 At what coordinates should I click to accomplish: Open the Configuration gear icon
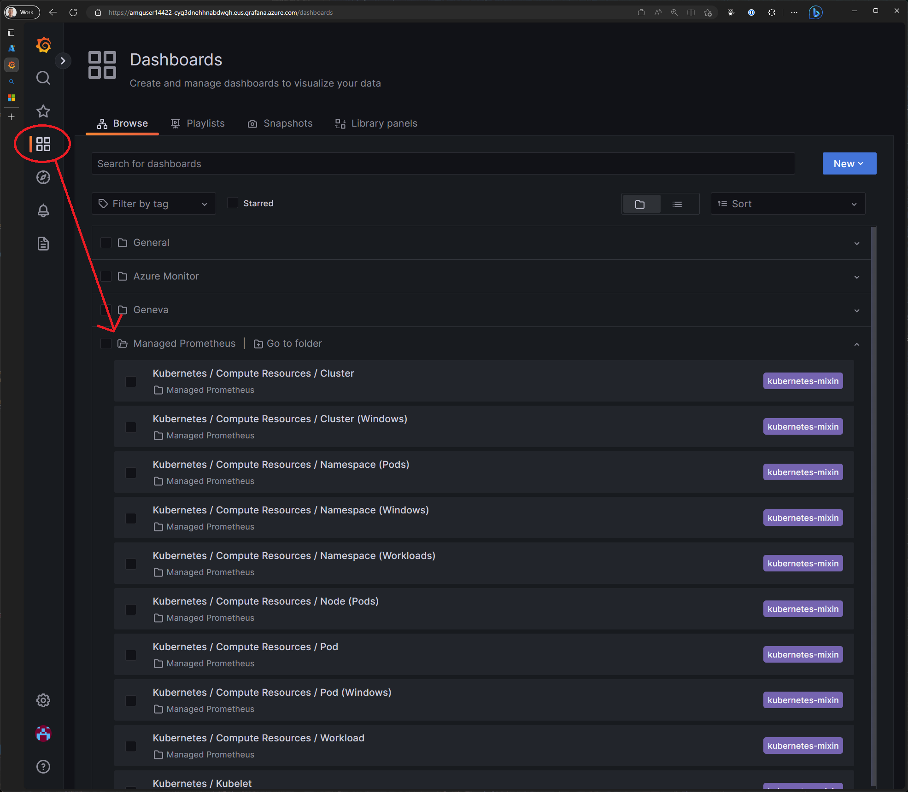coord(43,700)
